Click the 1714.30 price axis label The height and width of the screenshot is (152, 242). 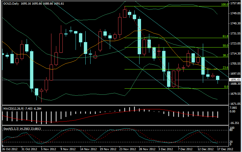coord(235,54)
